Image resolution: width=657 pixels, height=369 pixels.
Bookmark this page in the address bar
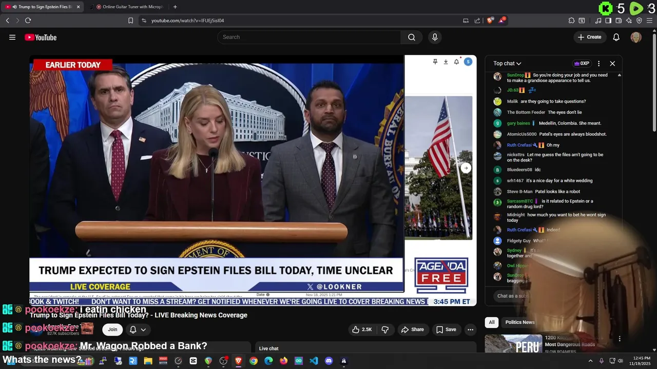[130, 20]
